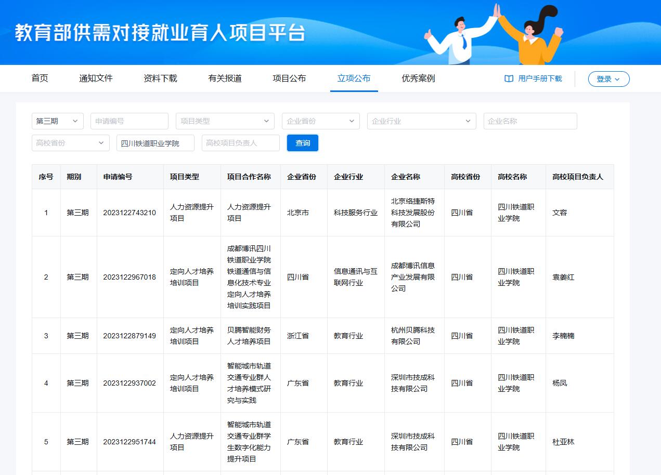661x475 pixels.
Task: Focus the 申请编号 input field
Action: tap(129, 121)
